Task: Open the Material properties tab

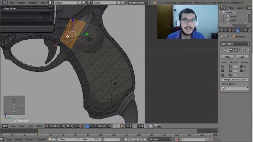Action: [x=245, y=30]
